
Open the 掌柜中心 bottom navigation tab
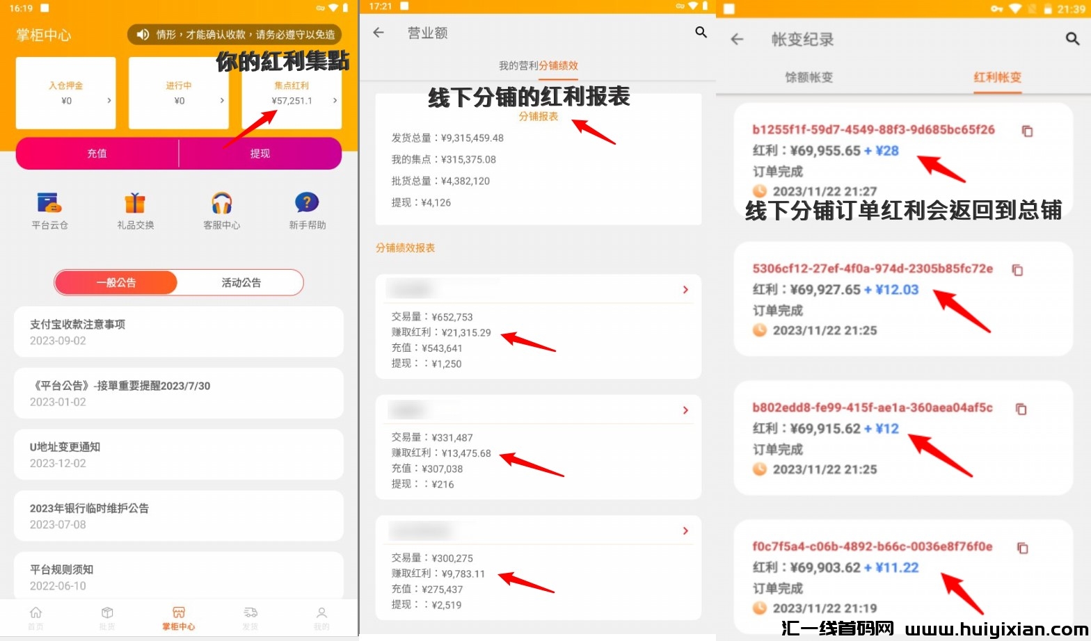(x=179, y=617)
